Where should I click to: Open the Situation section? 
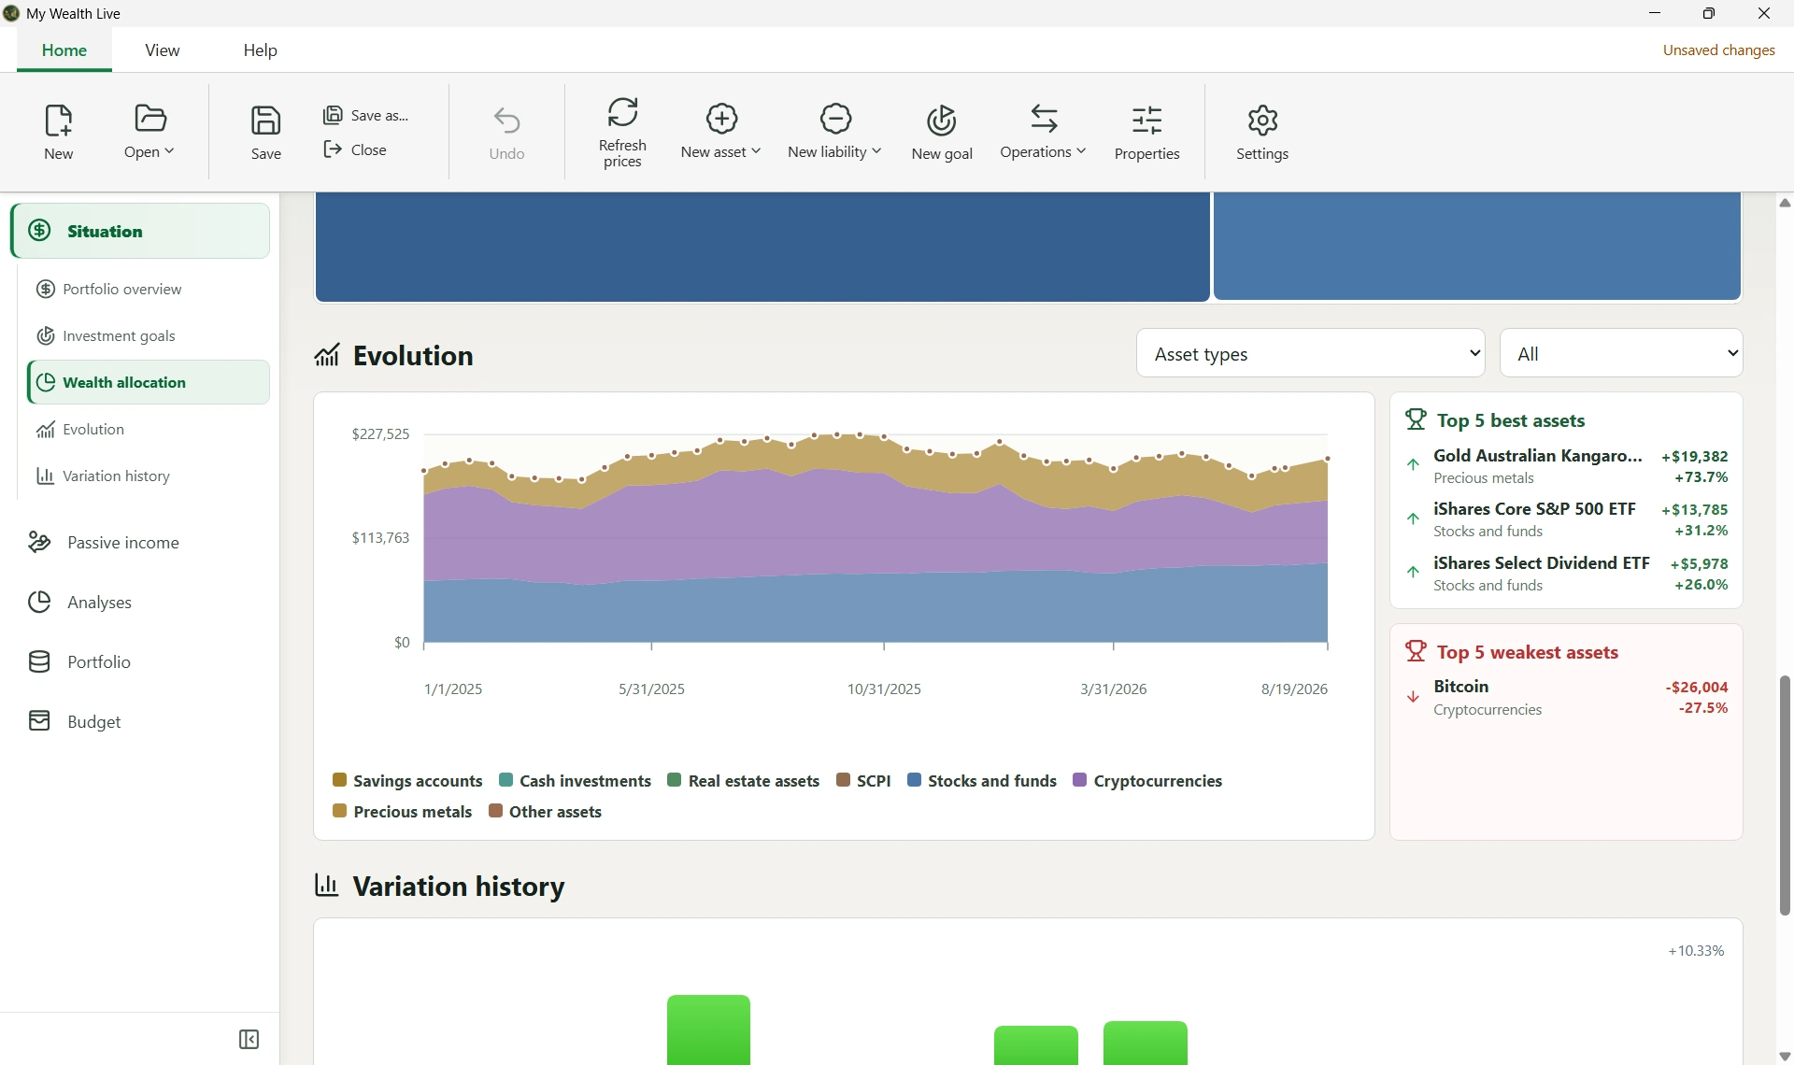141,231
